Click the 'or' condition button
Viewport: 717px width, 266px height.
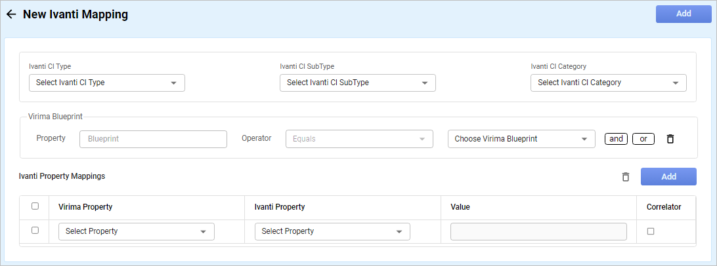click(x=643, y=139)
